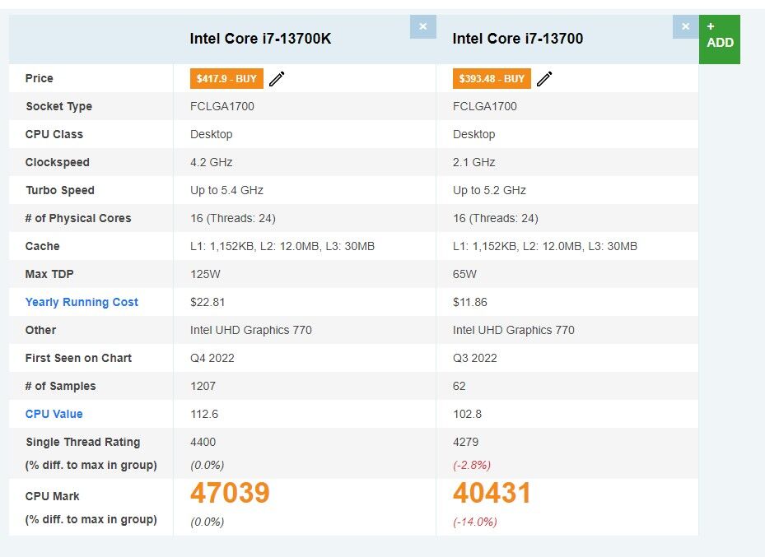Viewport: 765px width, 557px height.
Task: Click the 102.8 CPU value figure
Action: pos(467,414)
